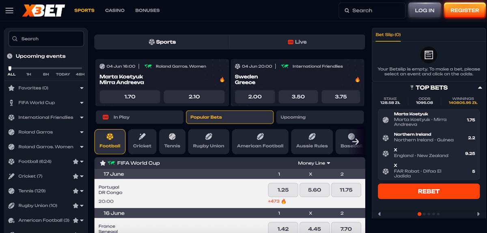Expand the Favorites (0) section
This screenshot has width=487, height=233.
pos(82,88)
